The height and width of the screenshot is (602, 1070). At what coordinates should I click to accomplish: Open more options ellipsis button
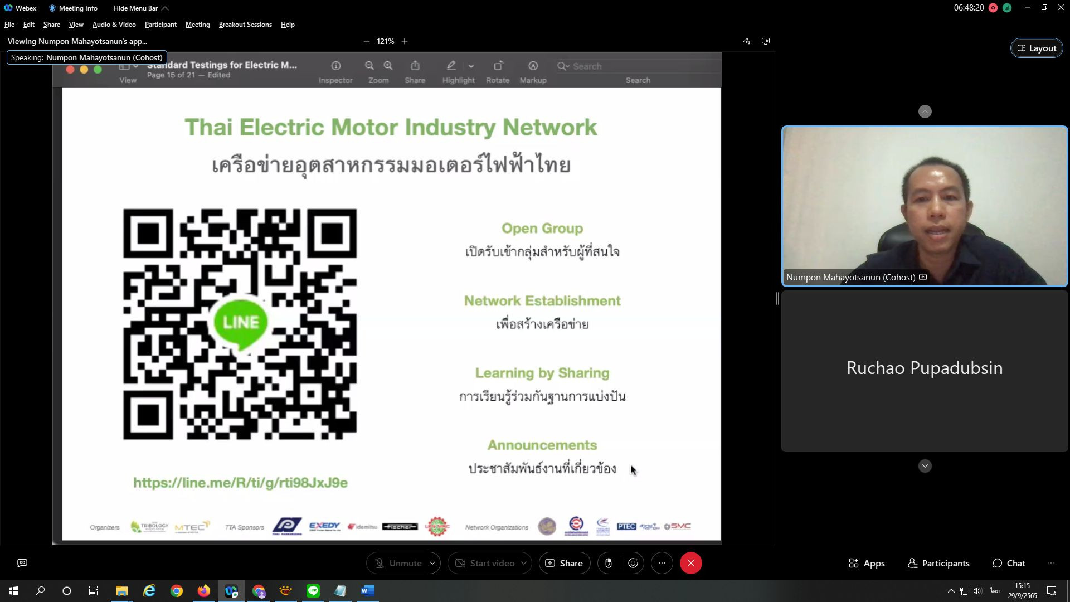pyautogui.click(x=662, y=563)
